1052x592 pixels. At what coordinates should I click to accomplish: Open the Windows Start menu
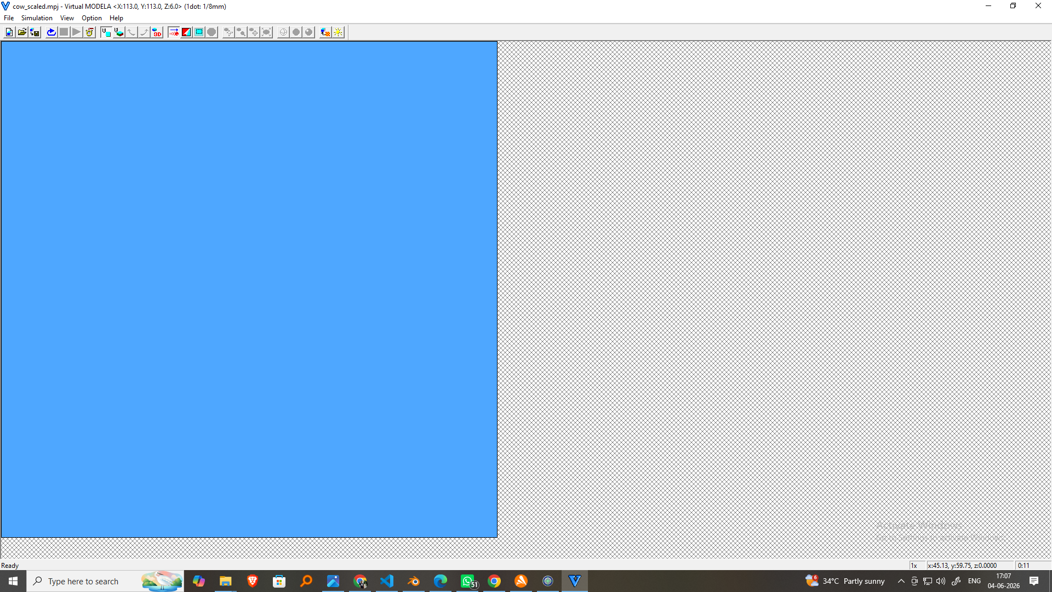[13, 581]
